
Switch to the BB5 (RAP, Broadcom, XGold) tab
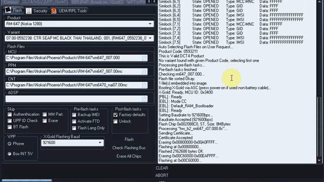click(x=97, y=2)
